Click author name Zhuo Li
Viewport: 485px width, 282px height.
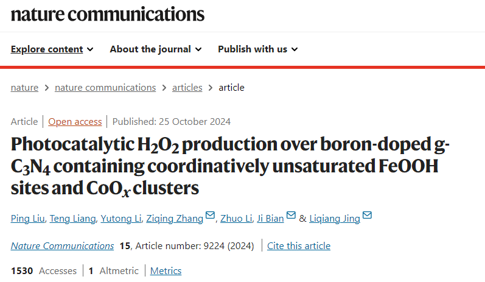pyautogui.click(x=236, y=219)
